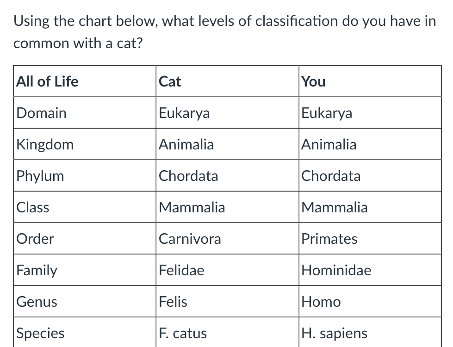The image size is (453, 347).
Task: Click the "F. catus" species cell
Action: coord(183,334)
